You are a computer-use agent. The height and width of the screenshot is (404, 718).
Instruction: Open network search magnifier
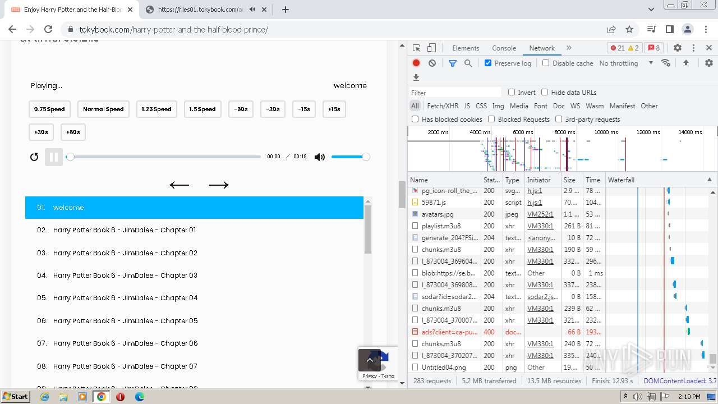[468, 63]
